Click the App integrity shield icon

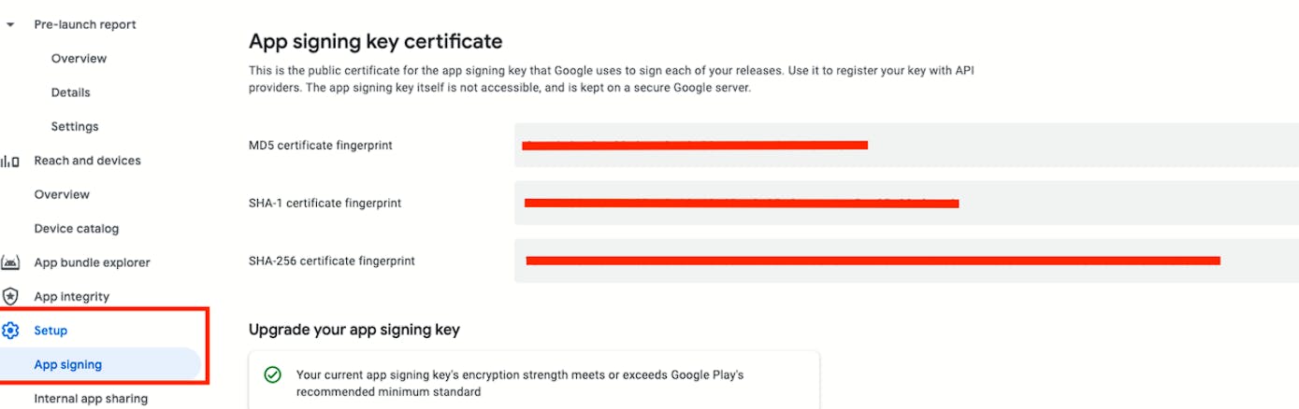click(x=10, y=297)
